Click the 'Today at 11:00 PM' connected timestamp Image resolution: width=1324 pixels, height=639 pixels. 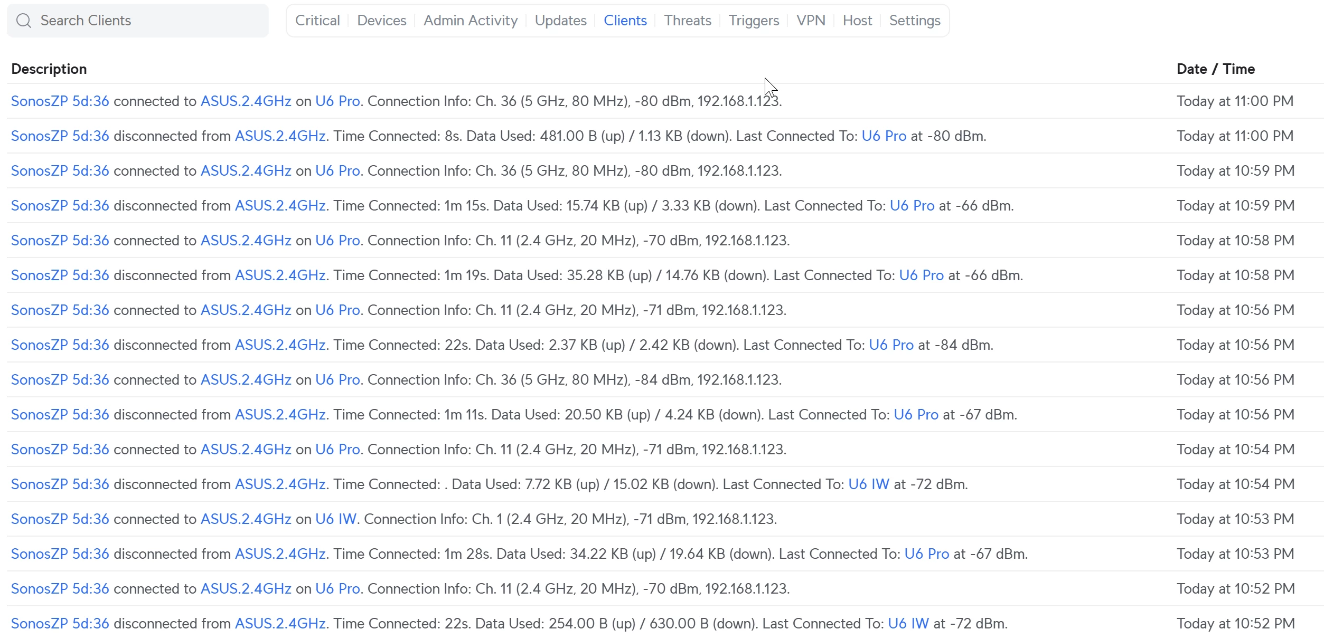point(1235,101)
